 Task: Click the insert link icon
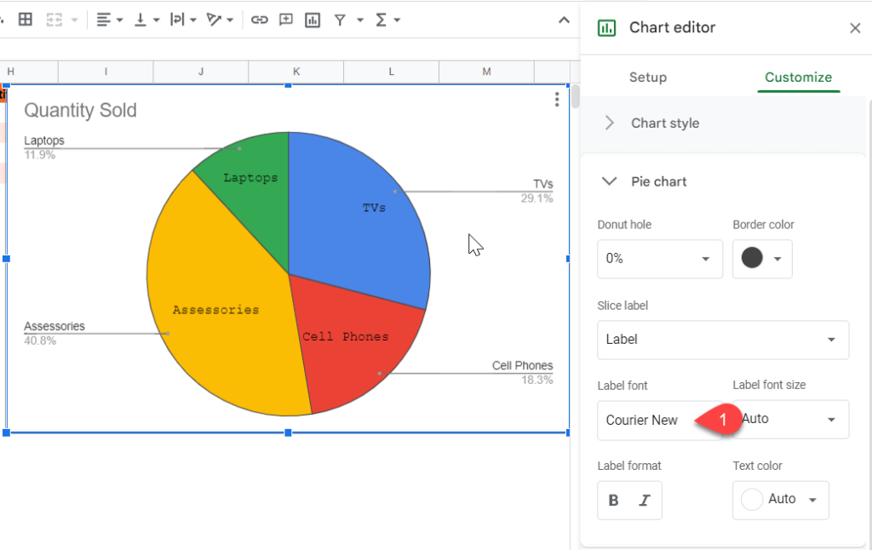(259, 20)
